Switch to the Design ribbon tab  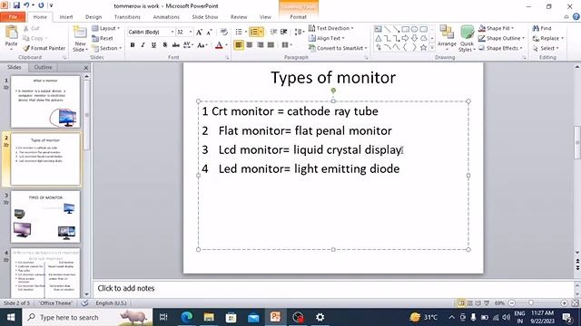click(94, 17)
